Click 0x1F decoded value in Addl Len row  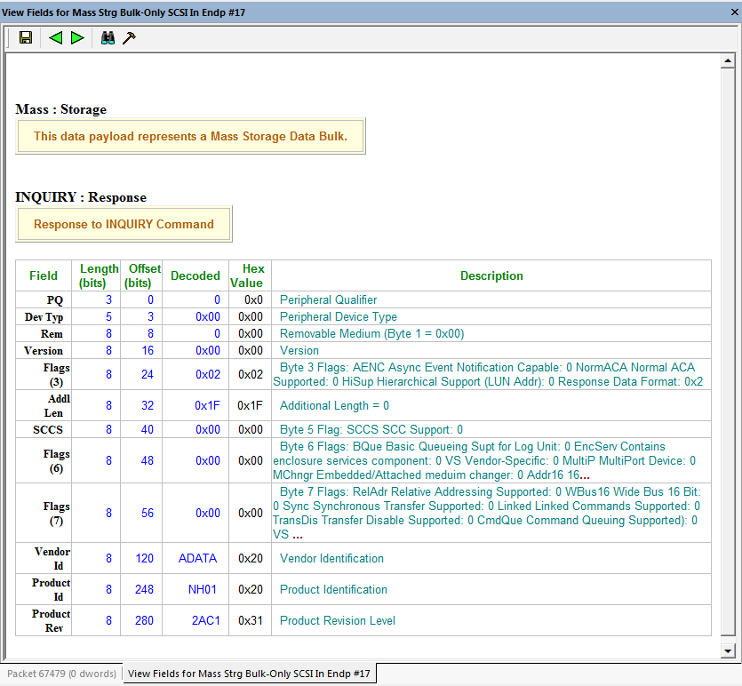click(x=207, y=406)
